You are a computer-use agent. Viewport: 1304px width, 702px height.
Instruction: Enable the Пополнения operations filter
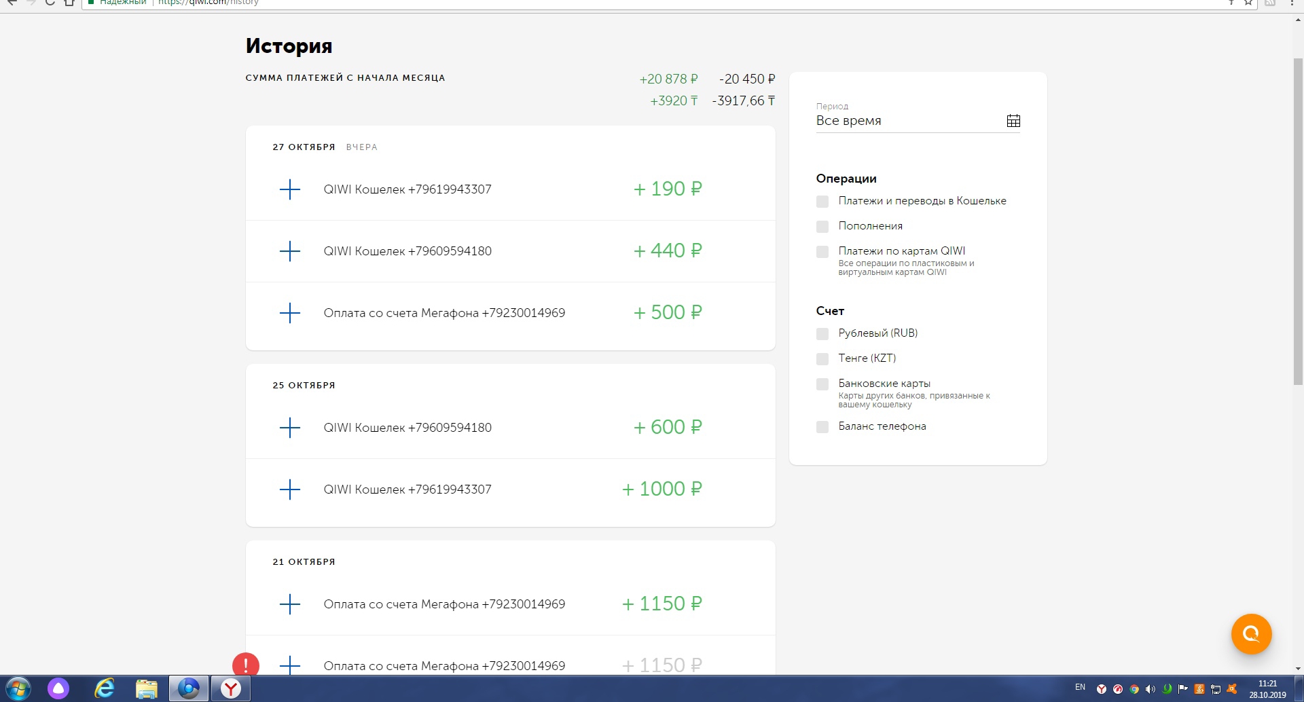click(x=822, y=226)
